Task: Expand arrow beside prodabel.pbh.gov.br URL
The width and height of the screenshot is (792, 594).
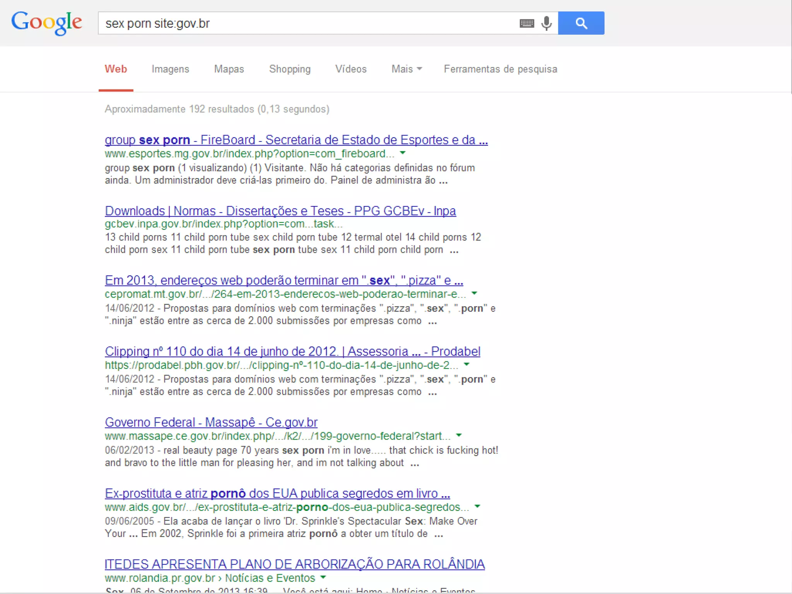Action: [466, 365]
